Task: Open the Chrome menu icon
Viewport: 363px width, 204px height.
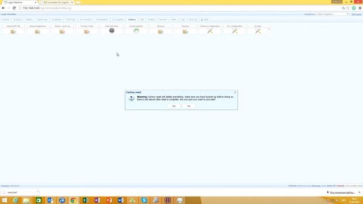Action: [360, 8]
